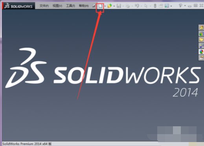Expand the Options dropdown arrow
Image resolution: width=204 pixels, height=146 pixels.
coord(171,6)
